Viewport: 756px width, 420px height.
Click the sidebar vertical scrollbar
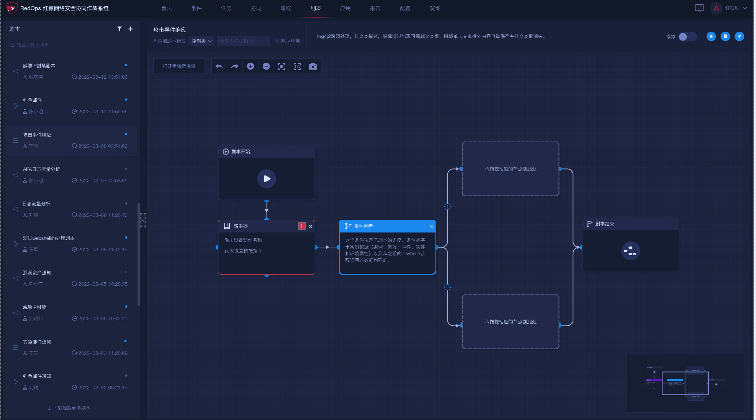(139, 254)
